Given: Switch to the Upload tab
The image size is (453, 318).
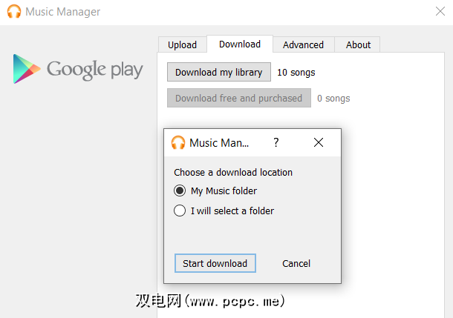Looking at the screenshot, I should 182,44.
